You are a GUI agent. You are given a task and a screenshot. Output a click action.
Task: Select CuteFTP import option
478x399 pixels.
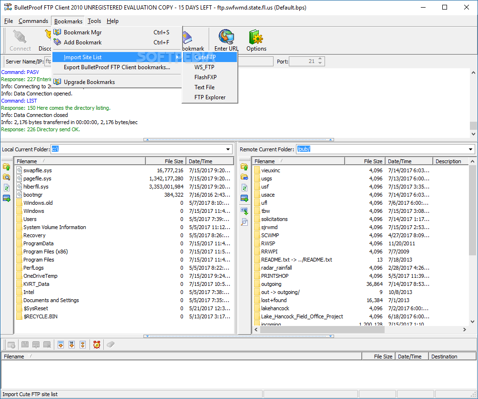[210, 57]
